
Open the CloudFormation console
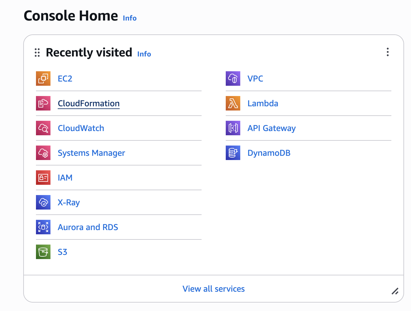(89, 103)
